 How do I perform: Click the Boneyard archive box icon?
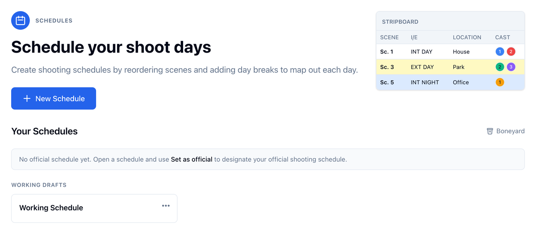point(490,131)
